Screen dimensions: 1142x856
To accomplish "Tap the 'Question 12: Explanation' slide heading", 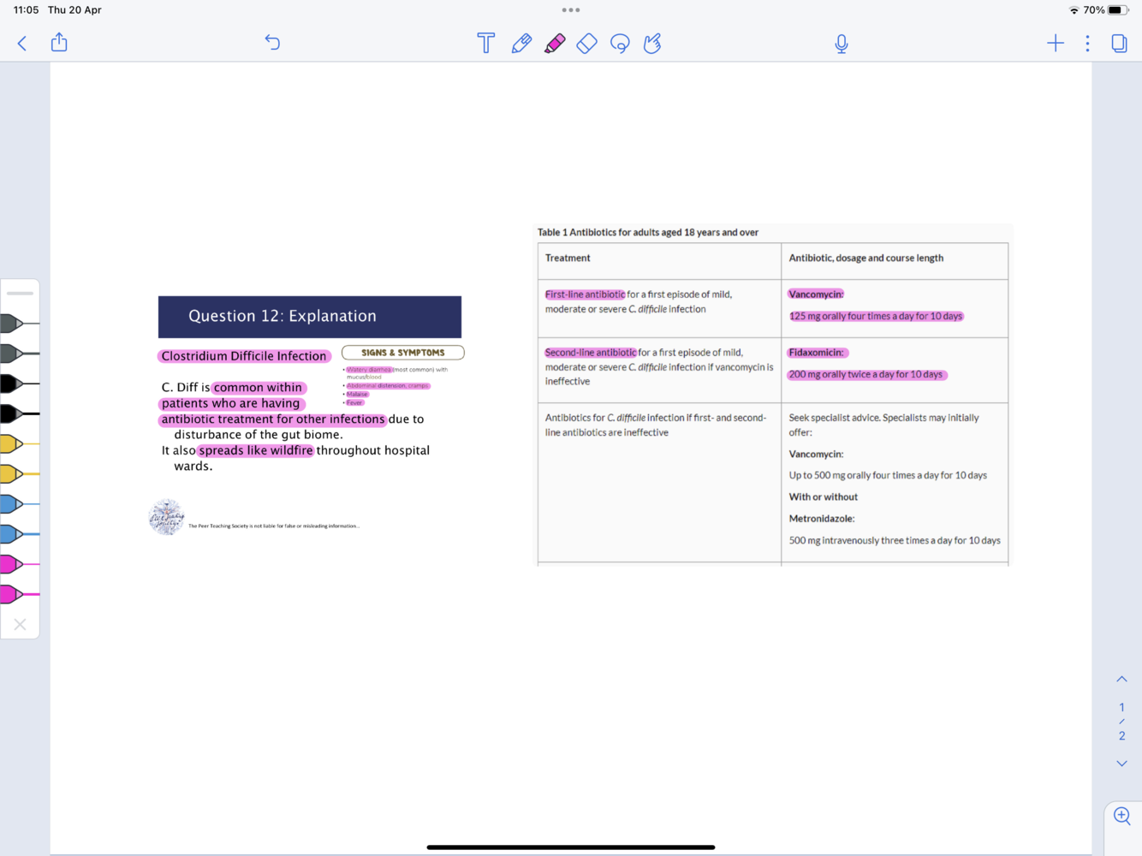I will tap(283, 316).
